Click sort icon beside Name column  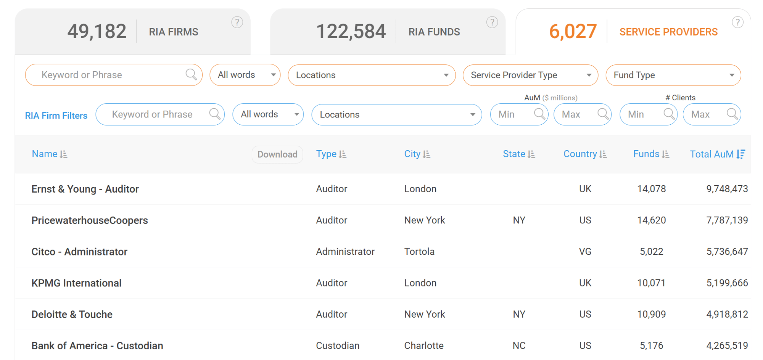pos(64,154)
